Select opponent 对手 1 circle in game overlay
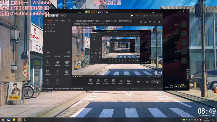The height and width of the screenshot is (122, 217). tap(184, 24)
